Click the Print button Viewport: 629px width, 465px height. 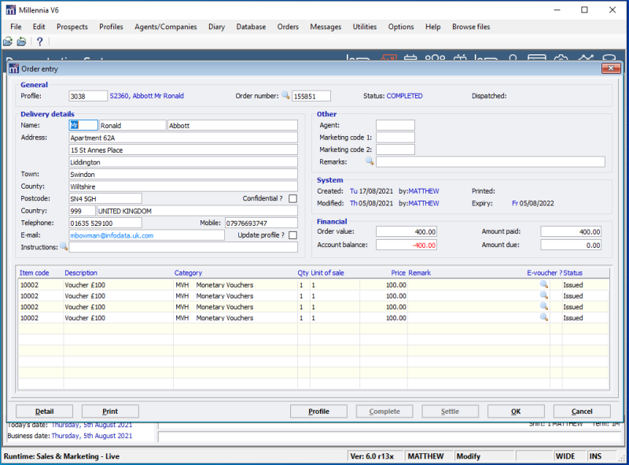point(110,411)
